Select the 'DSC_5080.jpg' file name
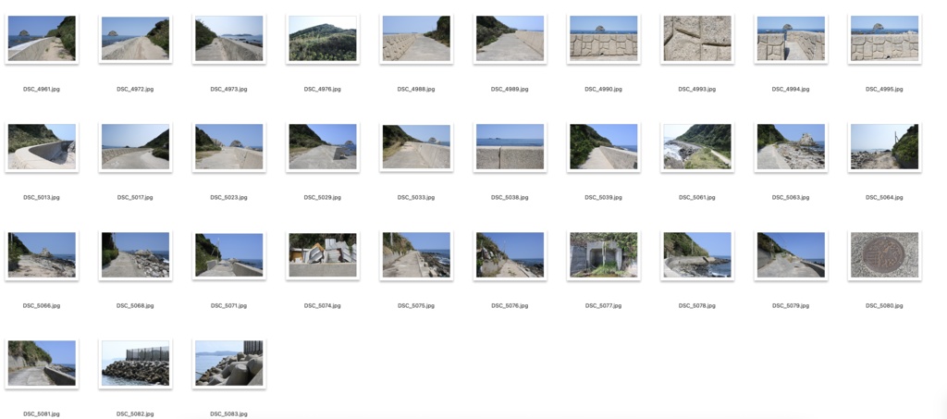Viewport: 947px width, 419px height. (x=884, y=305)
